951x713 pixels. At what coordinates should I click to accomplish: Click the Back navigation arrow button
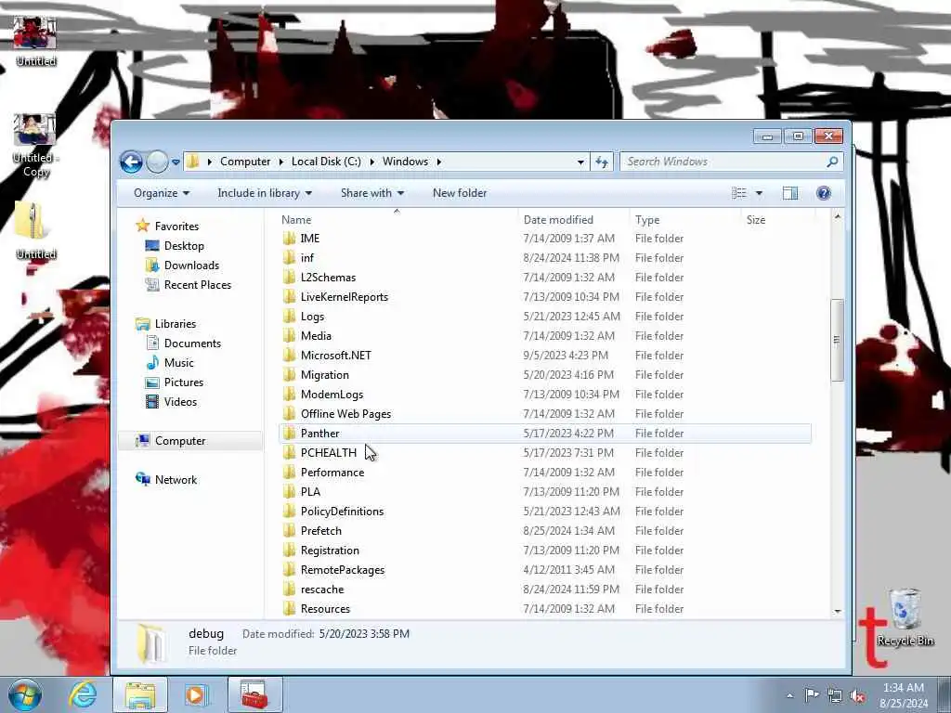point(131,162)
